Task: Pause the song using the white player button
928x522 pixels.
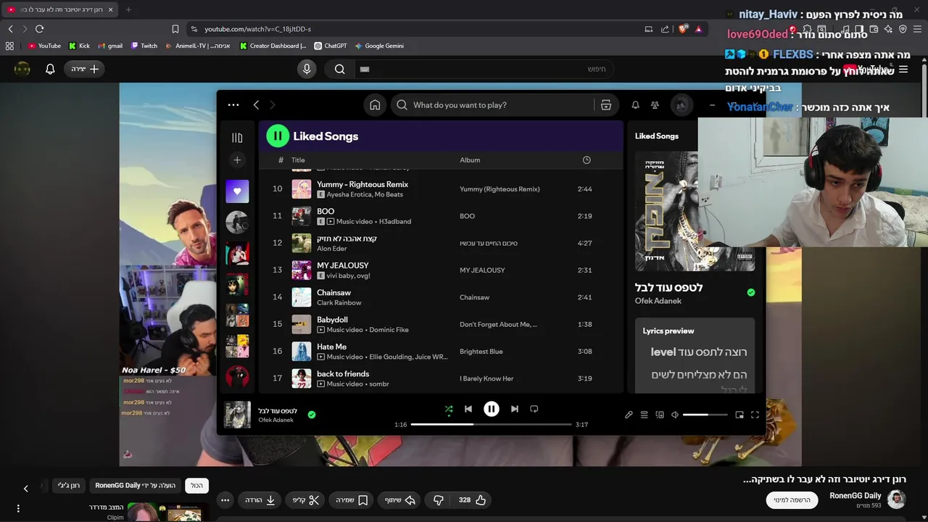Action: tap(492, 409)
